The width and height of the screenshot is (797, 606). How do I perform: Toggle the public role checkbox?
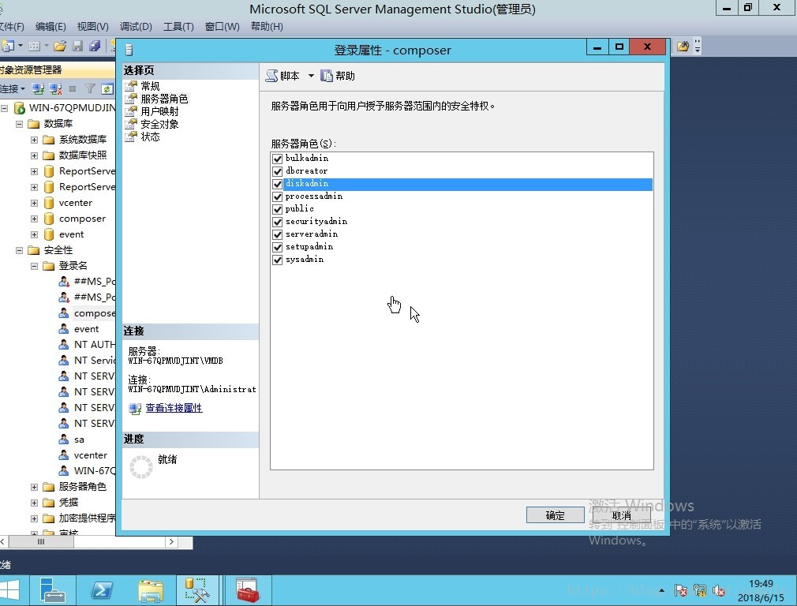pyautogui.click(x=278, y=209)
